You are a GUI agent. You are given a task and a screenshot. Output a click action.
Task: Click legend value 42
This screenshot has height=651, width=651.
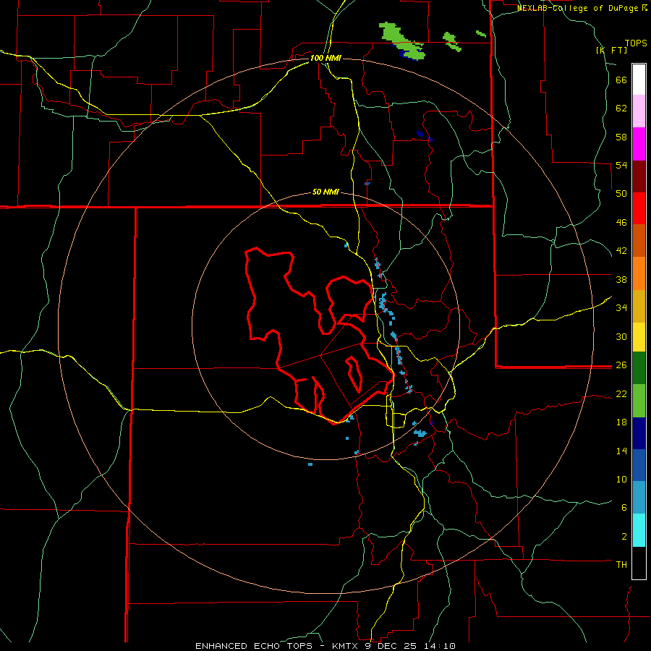(621, 251)
